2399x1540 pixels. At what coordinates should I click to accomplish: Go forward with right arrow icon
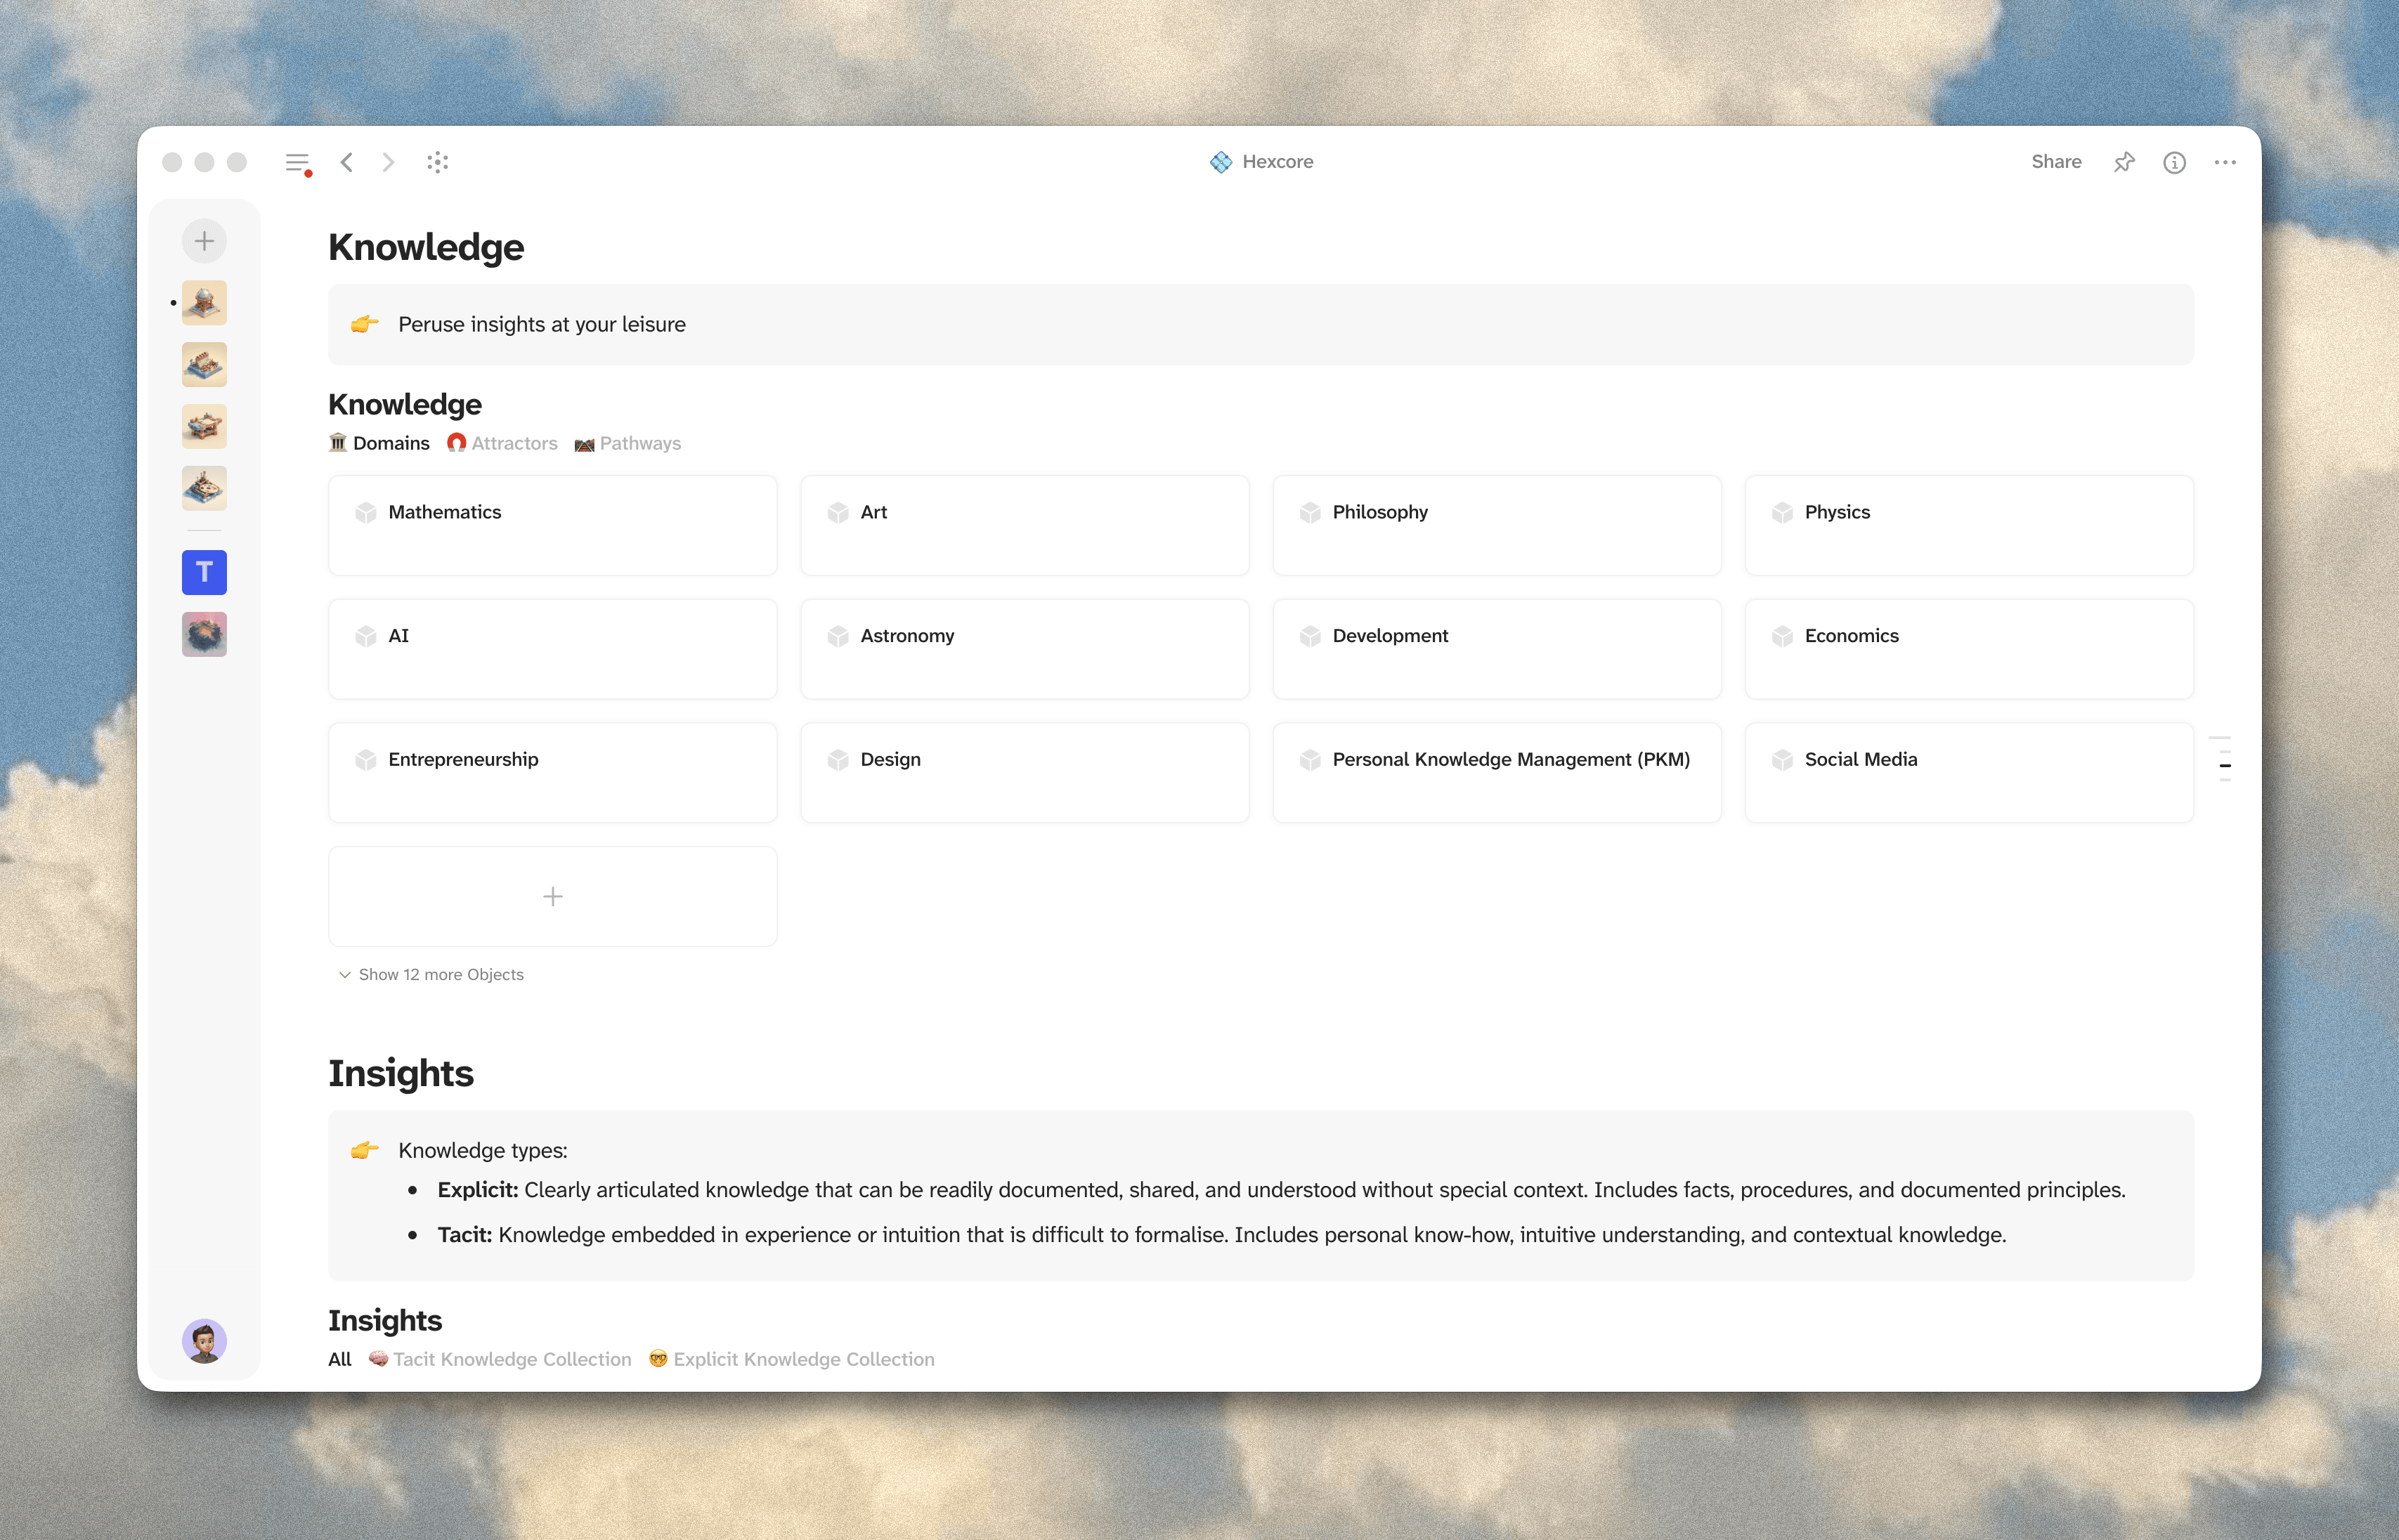(x=388, y=162)
